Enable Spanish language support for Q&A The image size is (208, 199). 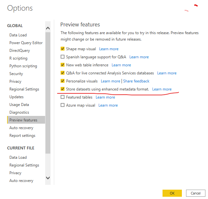point(63,57)
